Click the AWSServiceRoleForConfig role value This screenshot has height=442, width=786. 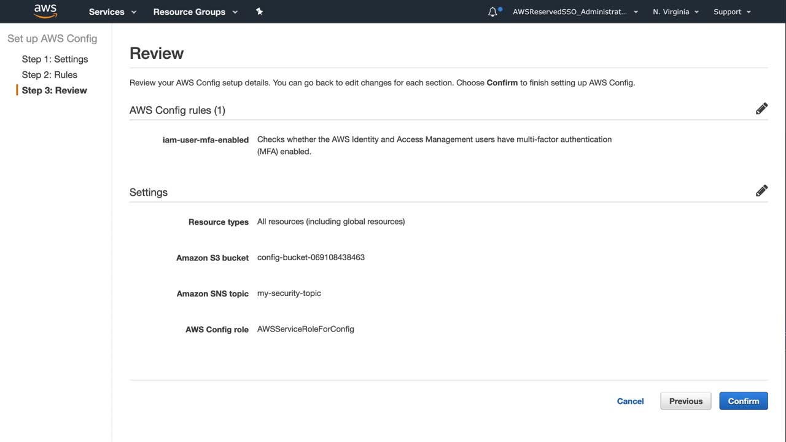[x=305, y=329]
